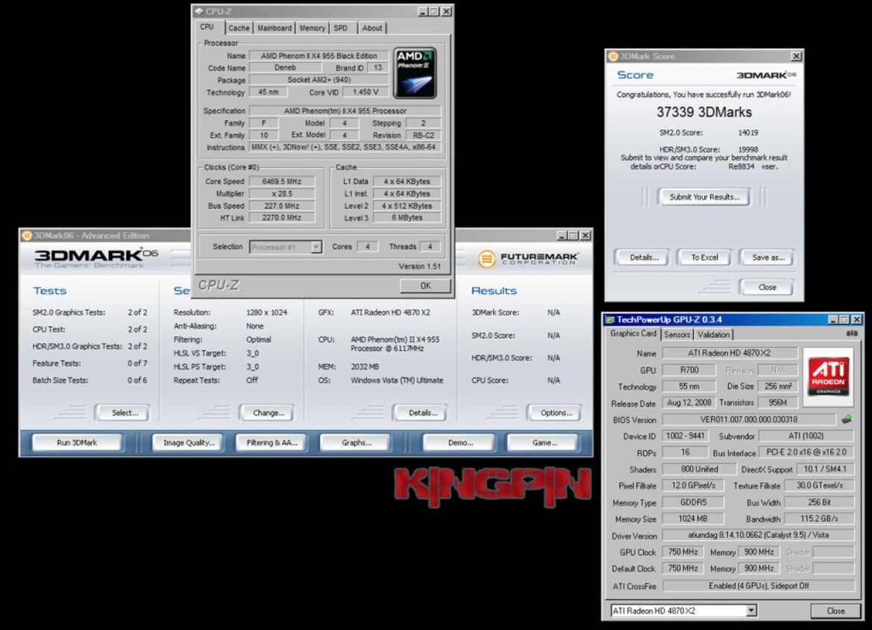Click the AMD Phenom II logo in CPU-Z
Image resolution: width=872 pixels, height=630 pixels.
[415, 73]
